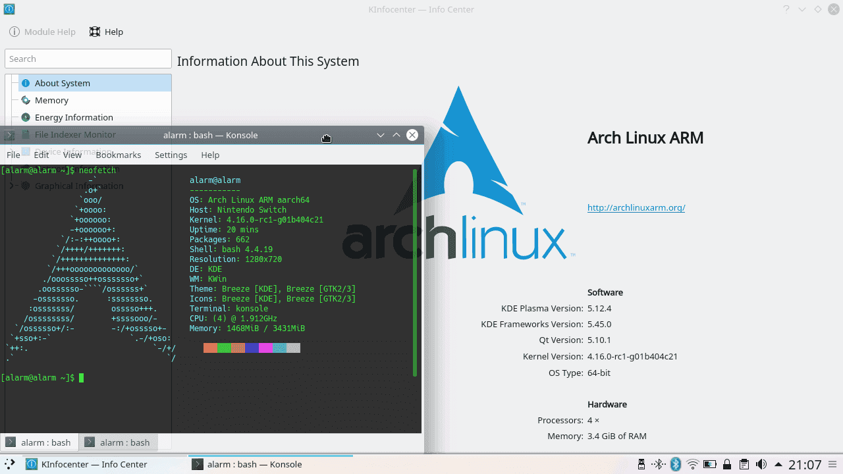Click the "Arch Linux ARM" heading
The height and width of the screenshot is (474, 843).
point(645,138)
